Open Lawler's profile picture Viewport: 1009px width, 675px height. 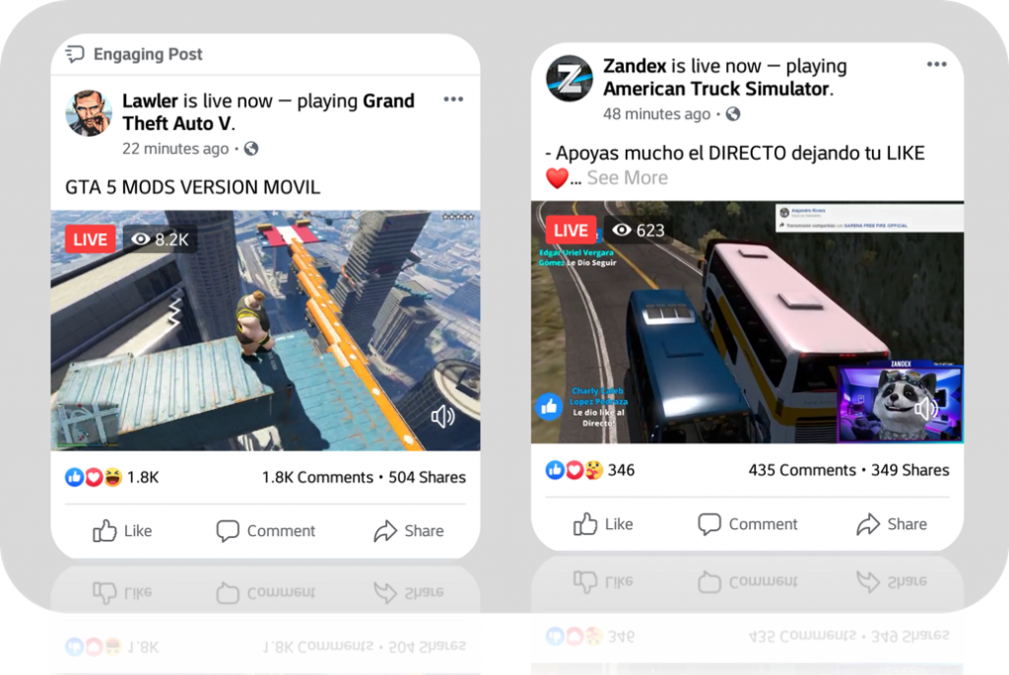point(89,113)
